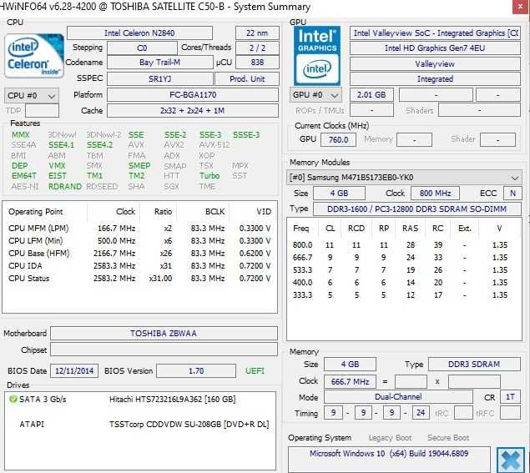Click the MMX feature label
The width and height of the screenshot is (530, 473).
21,135
